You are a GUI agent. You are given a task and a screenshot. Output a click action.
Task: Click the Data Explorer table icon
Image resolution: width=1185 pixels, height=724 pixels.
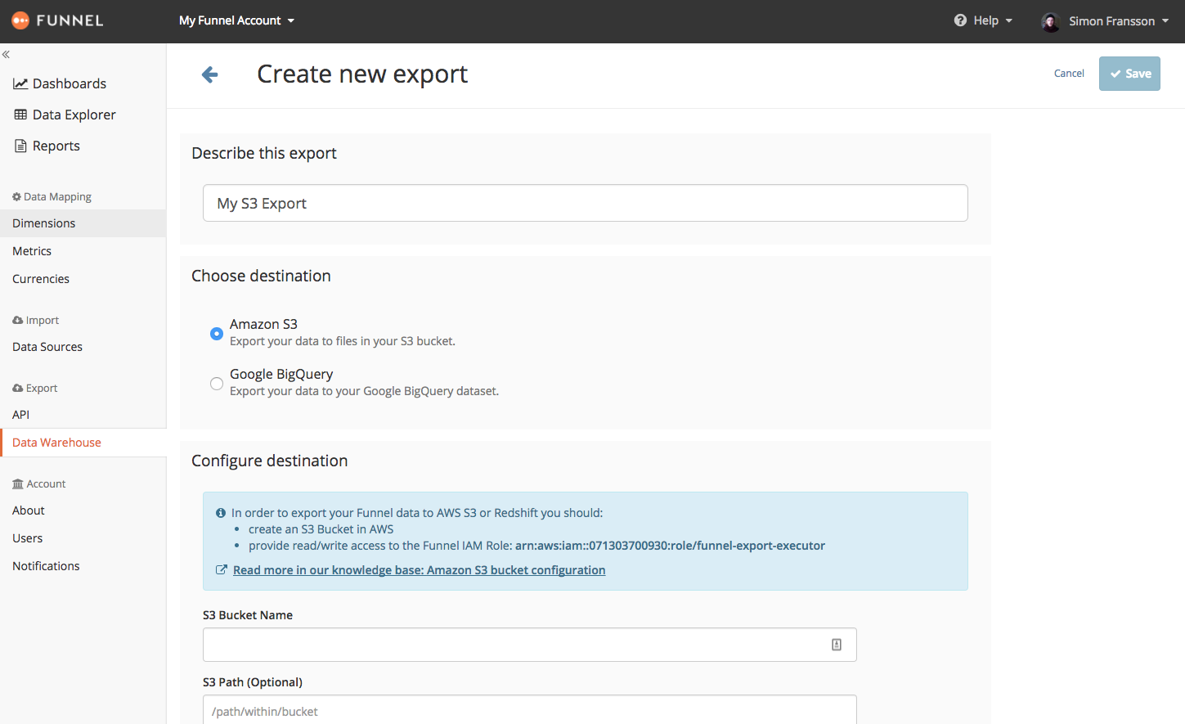coord(20,115)
